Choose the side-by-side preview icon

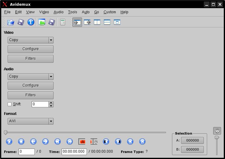tap(97, 22)
